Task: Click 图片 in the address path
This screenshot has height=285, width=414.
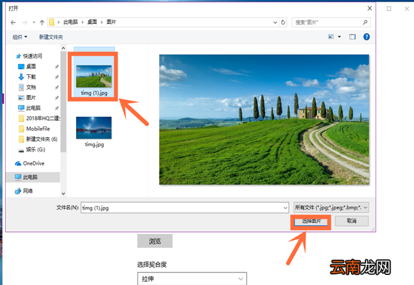Action: (111, 22)
